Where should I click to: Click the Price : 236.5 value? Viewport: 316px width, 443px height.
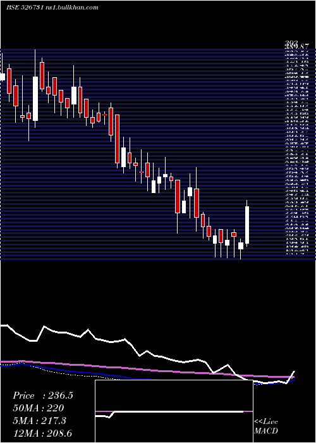click(43, 396)
